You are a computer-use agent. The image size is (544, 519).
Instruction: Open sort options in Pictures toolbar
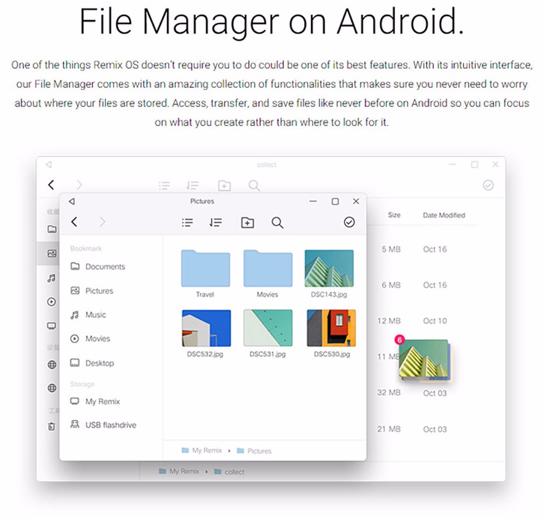coord(215,223)
